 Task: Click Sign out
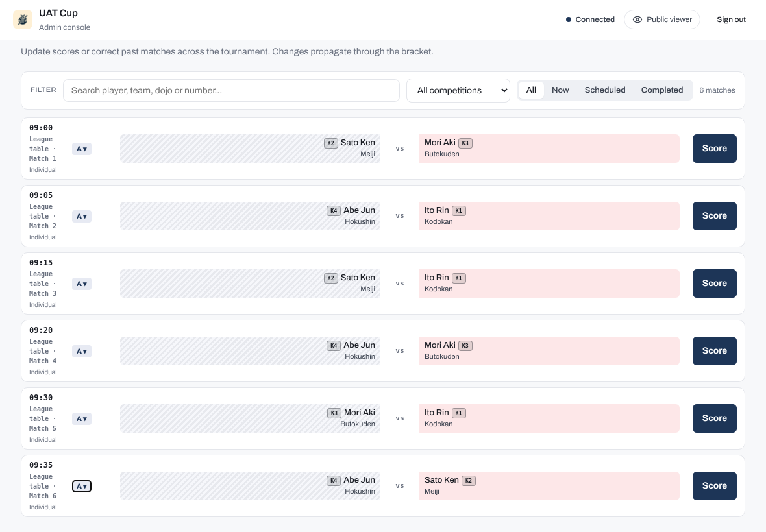coord(731,19)
